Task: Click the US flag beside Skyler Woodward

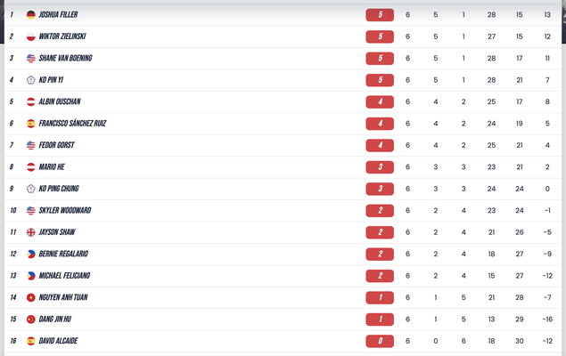Action: pyautogui.click(x=31, y=210)
